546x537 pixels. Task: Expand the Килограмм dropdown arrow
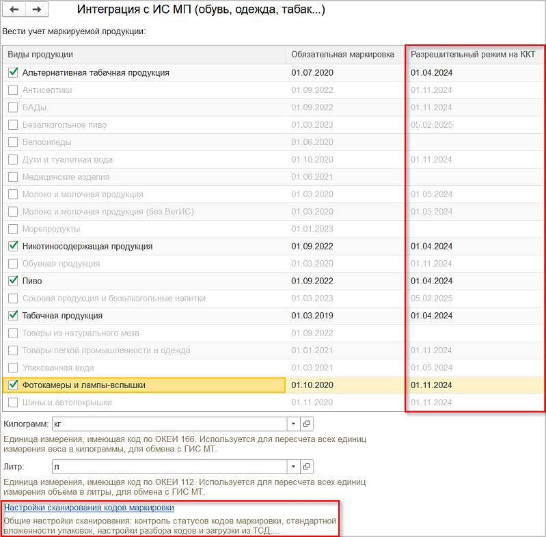(x=293, y=424)
